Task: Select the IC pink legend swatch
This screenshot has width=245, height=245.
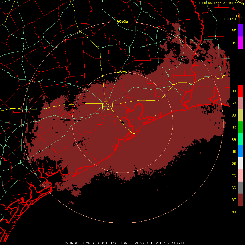Action: click(x=240, y=176)
